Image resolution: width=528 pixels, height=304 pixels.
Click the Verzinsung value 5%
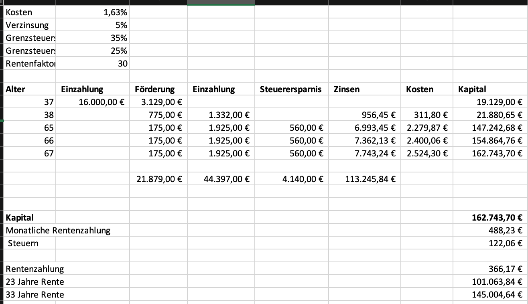pyautogui.click(x=93, y=25)
